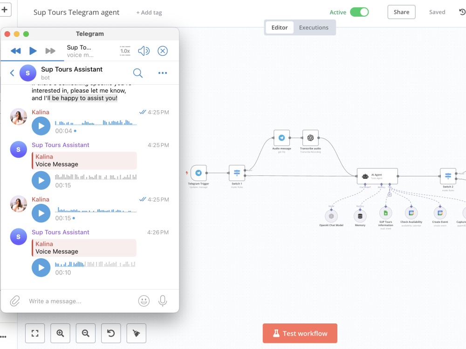466x349 pixels.
Task: Select the Telegram Trigger node
Action: (199, 173)
